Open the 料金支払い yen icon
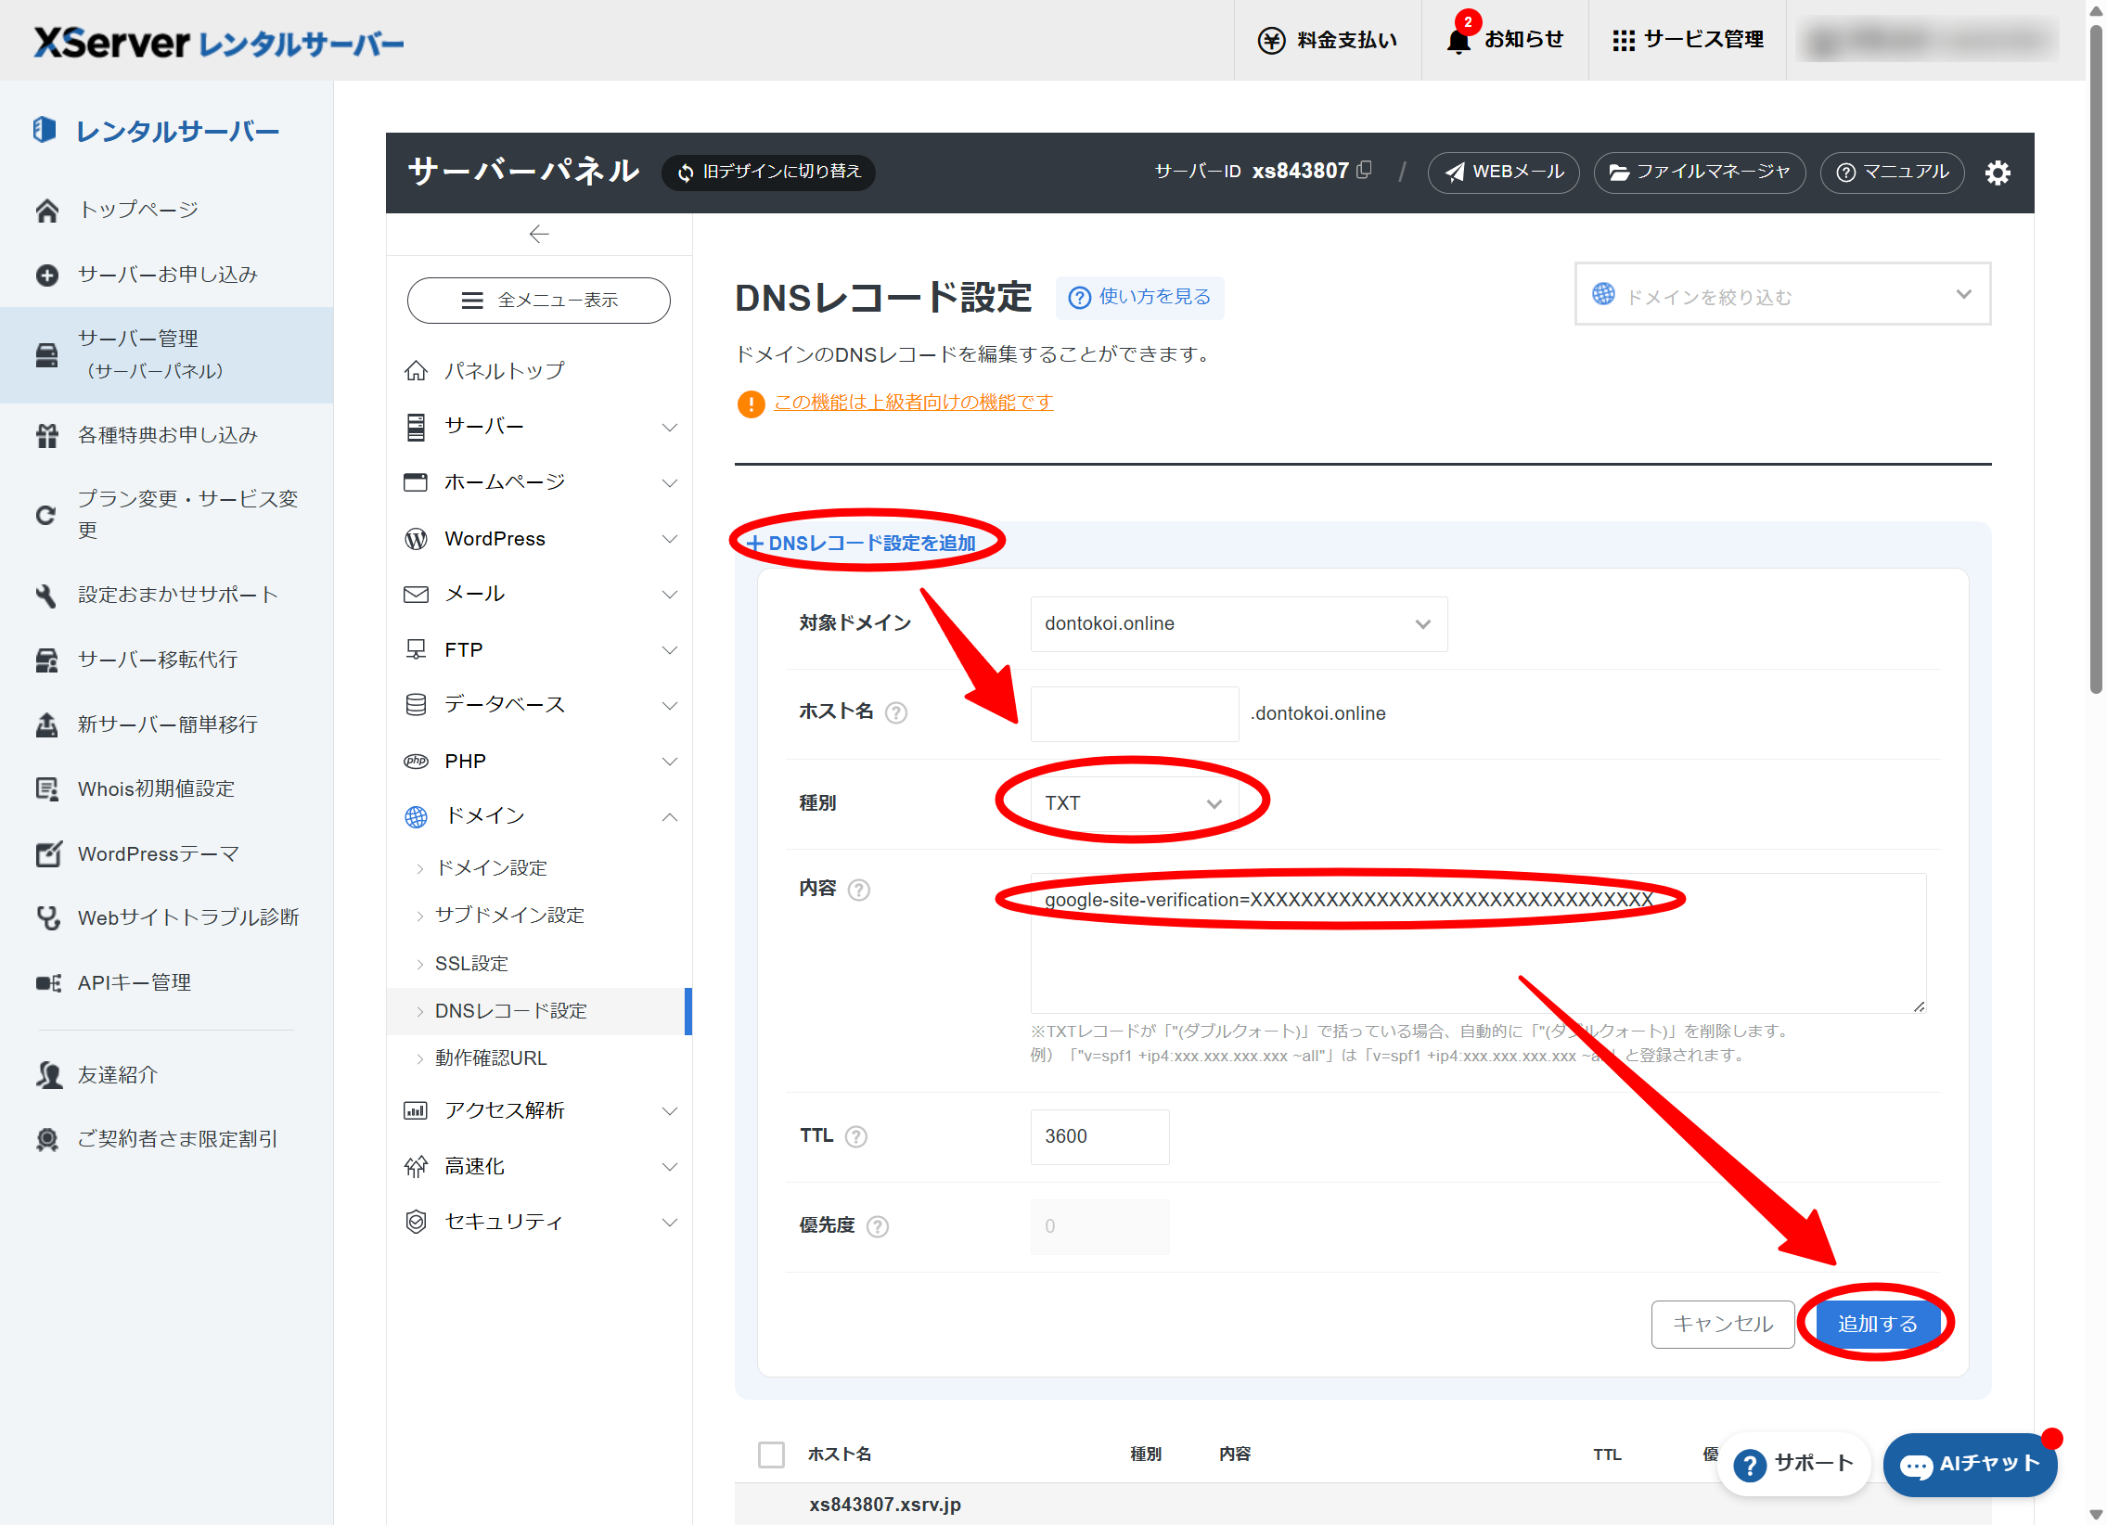Image resolution: width=2107 pixels, height=1525 pixels. [1271, 41]
